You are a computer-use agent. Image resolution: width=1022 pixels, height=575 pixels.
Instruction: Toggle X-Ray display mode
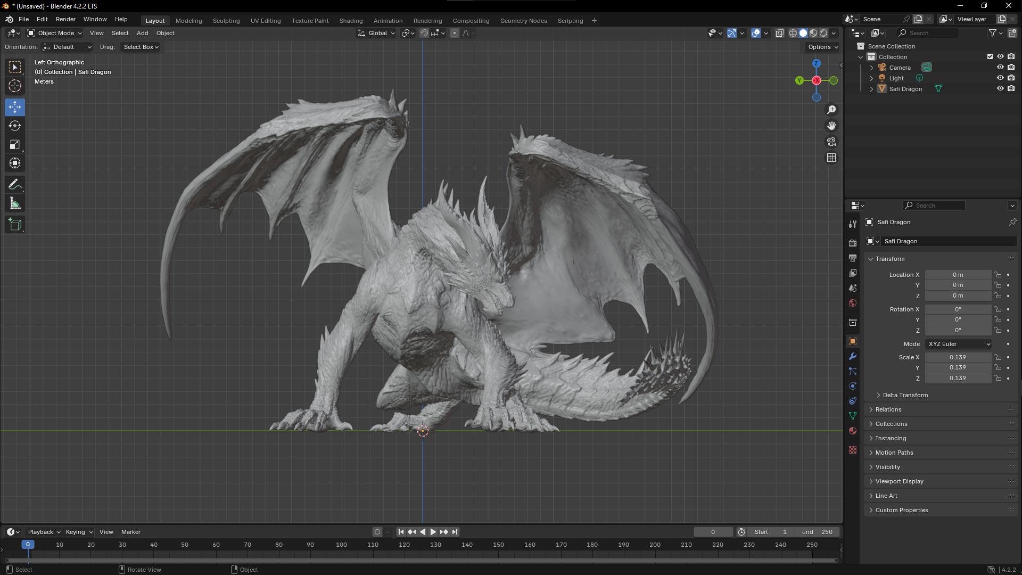pyautogui.click(x=779, y=33)
